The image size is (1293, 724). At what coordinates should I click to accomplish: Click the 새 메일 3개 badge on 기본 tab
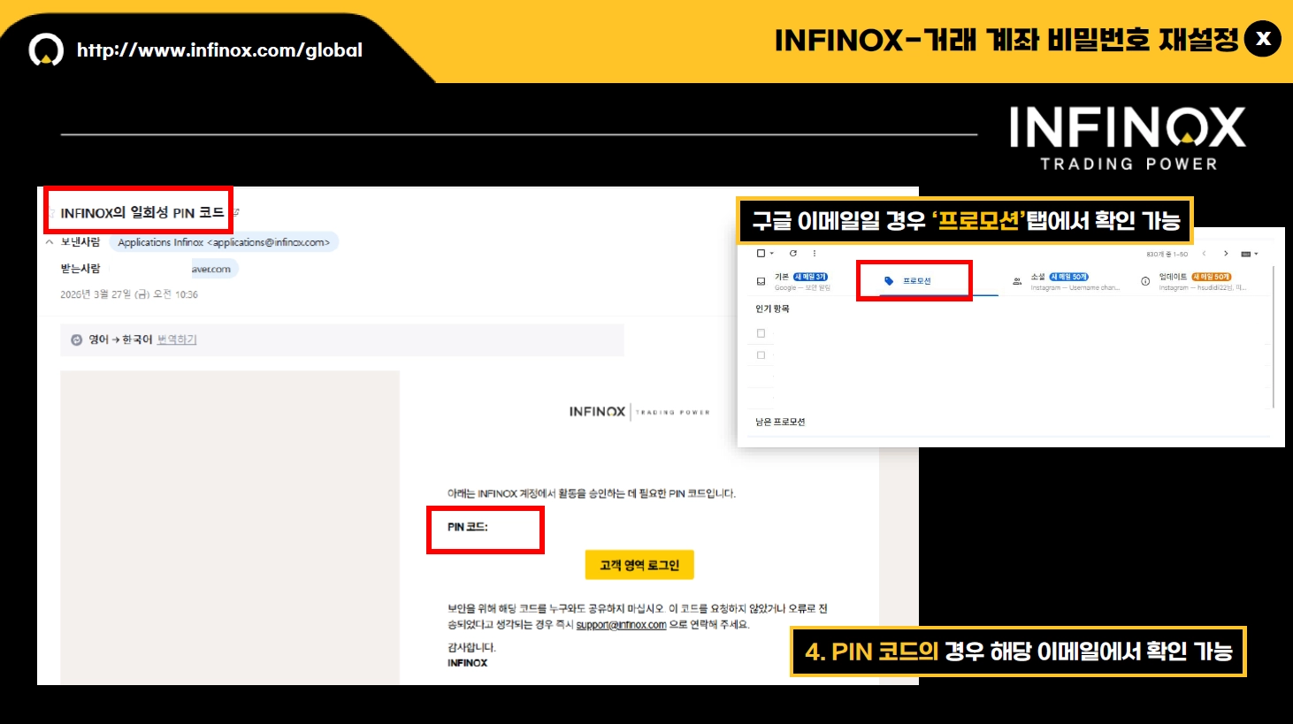(x=810, y=277)
